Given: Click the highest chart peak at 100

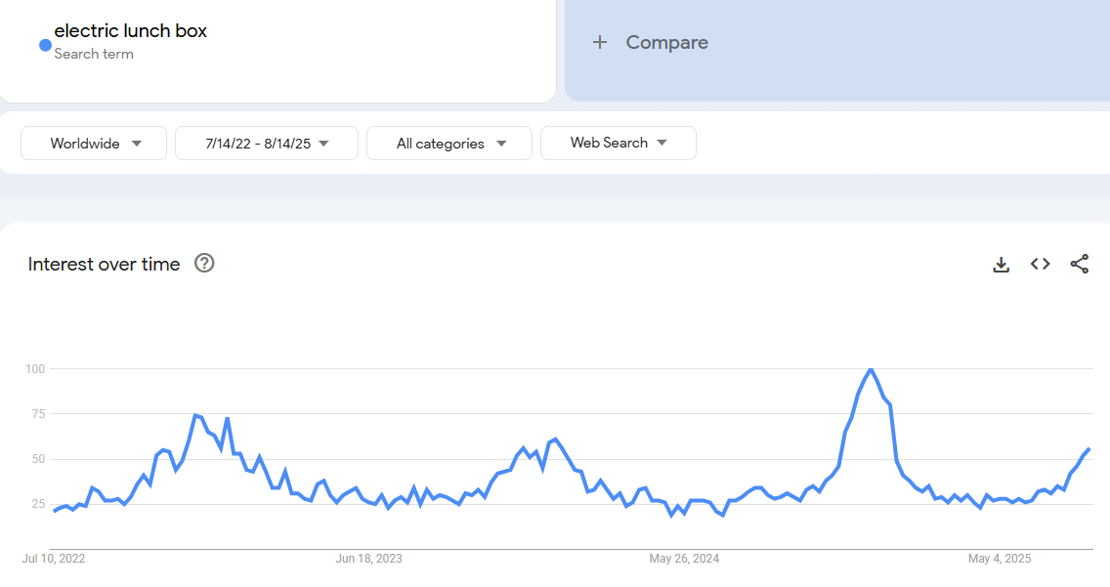Looking at the screenshot, I should pyautogui.click(x=871, y=369).
